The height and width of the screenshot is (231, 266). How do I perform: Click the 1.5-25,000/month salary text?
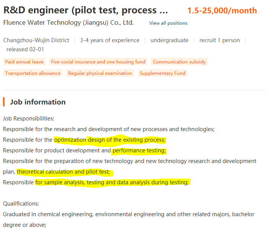(222, 11)
